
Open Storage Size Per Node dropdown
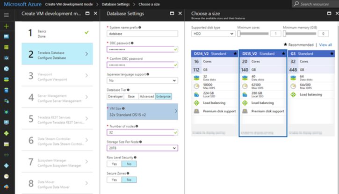(142, 148)
